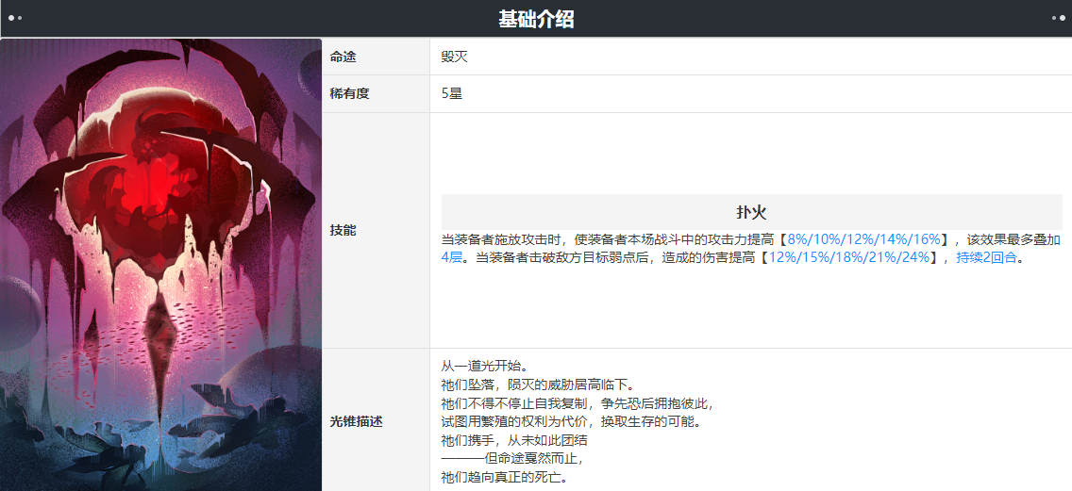Click the 毁灭 path value
Image resolution: width=1072 pixels, height=491 pixels.
click(455, 57)
